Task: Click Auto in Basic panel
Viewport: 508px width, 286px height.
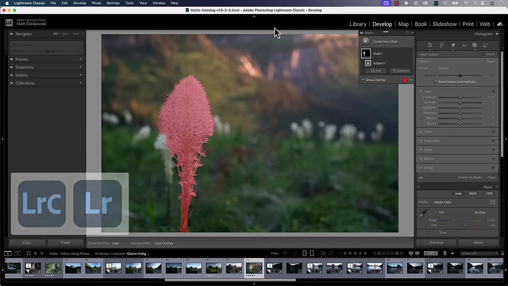Action: [x=458, y=193]
